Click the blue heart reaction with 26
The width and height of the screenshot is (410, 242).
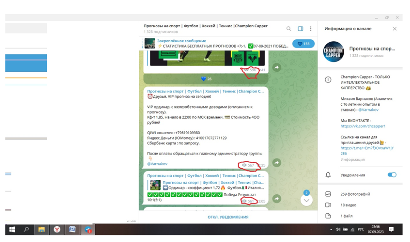[x=206, y=79]
